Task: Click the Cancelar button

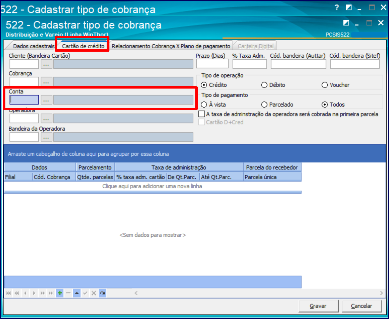Action: tap(362, 306)
